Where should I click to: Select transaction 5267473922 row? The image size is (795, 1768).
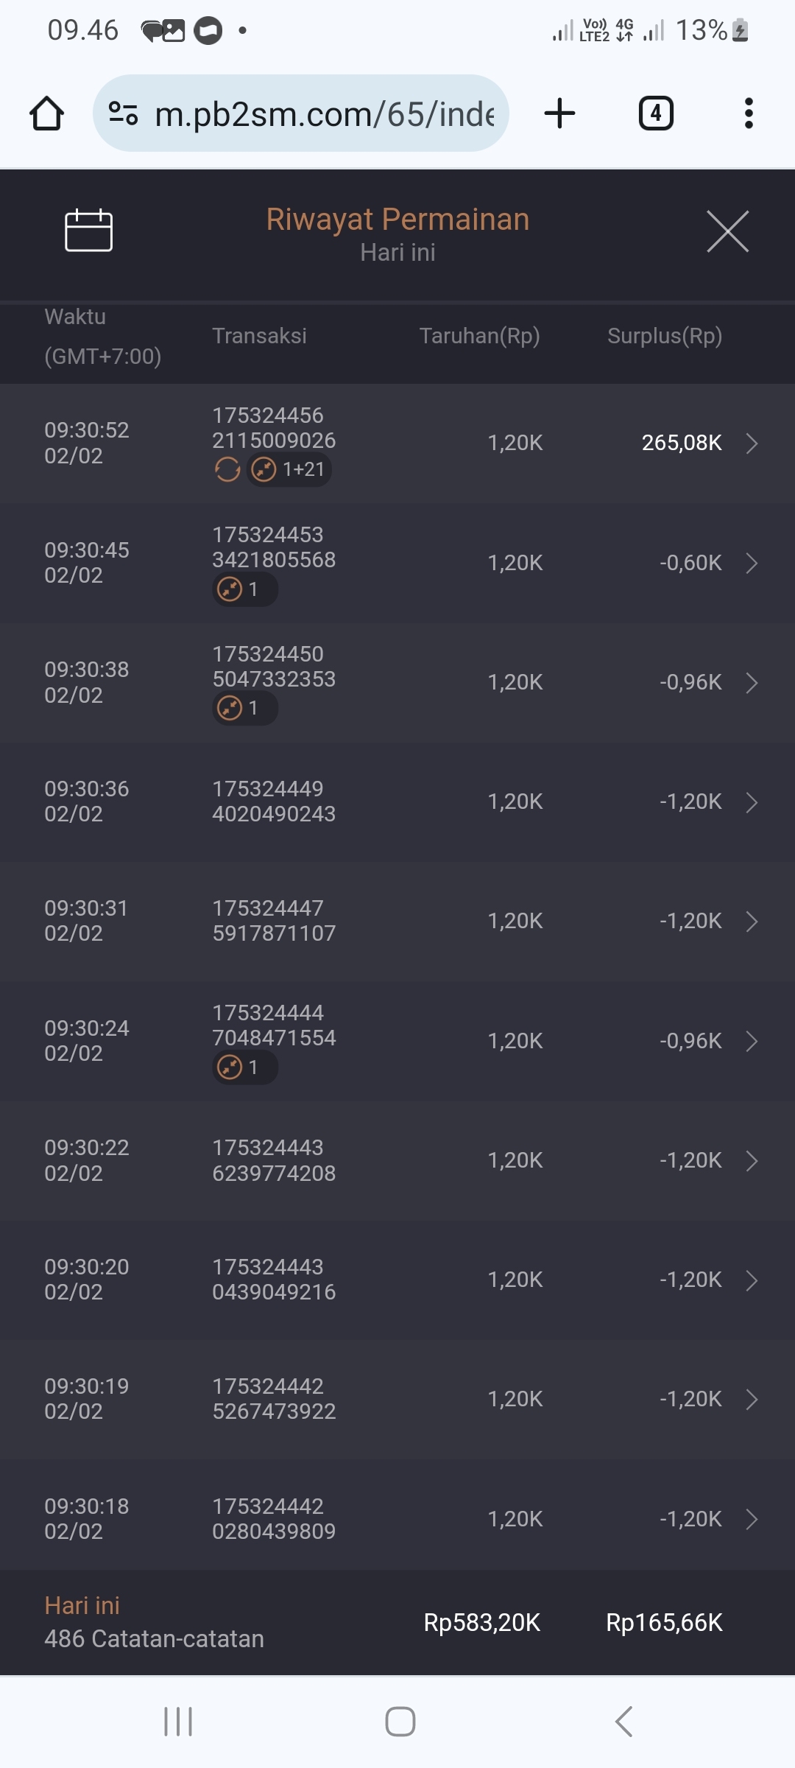tap(397, 1399)
